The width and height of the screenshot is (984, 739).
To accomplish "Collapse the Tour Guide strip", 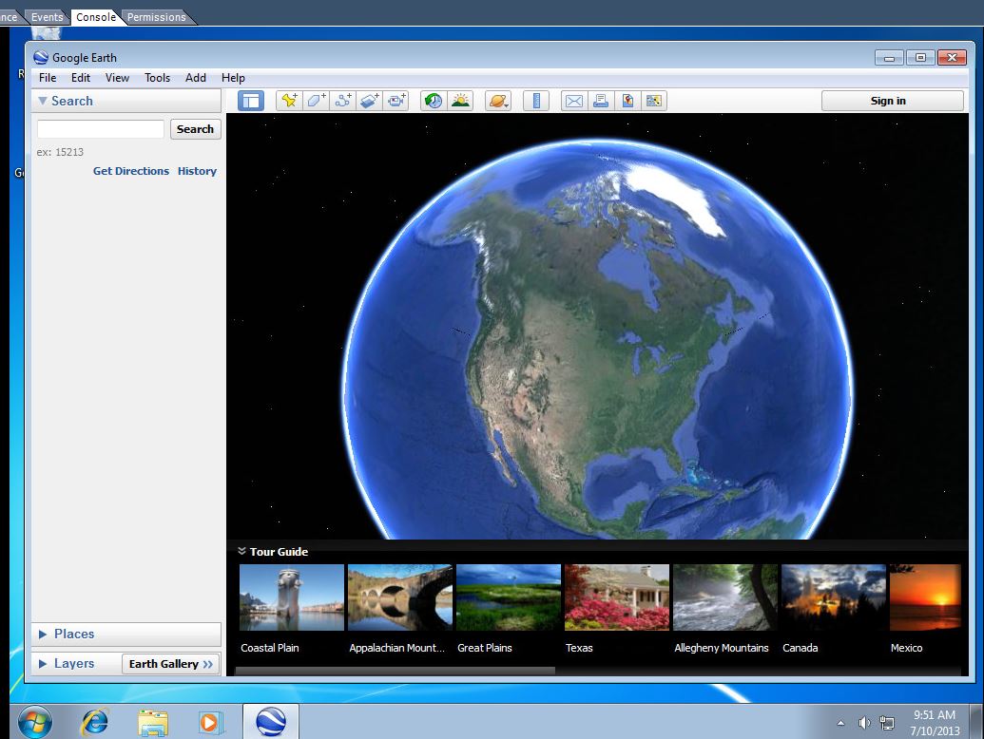I will point(241,551).
